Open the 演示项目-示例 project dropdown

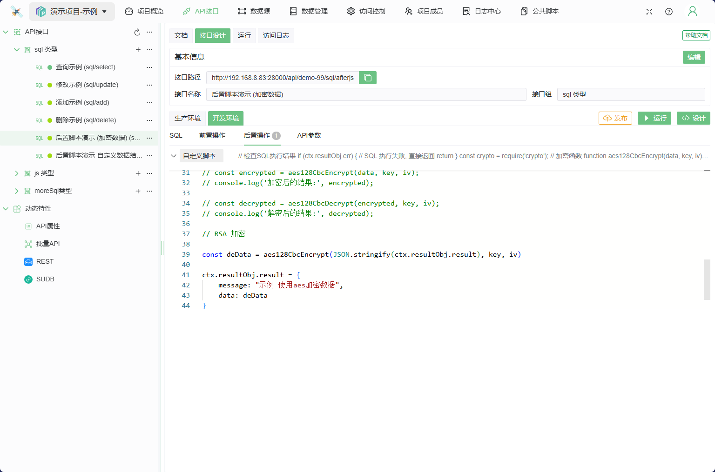(72, 12)
